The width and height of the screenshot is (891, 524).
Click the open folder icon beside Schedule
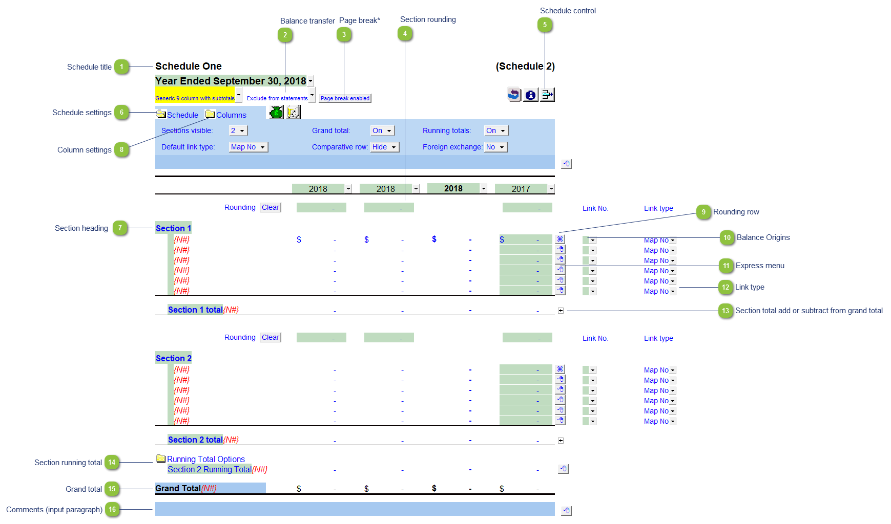161,114
